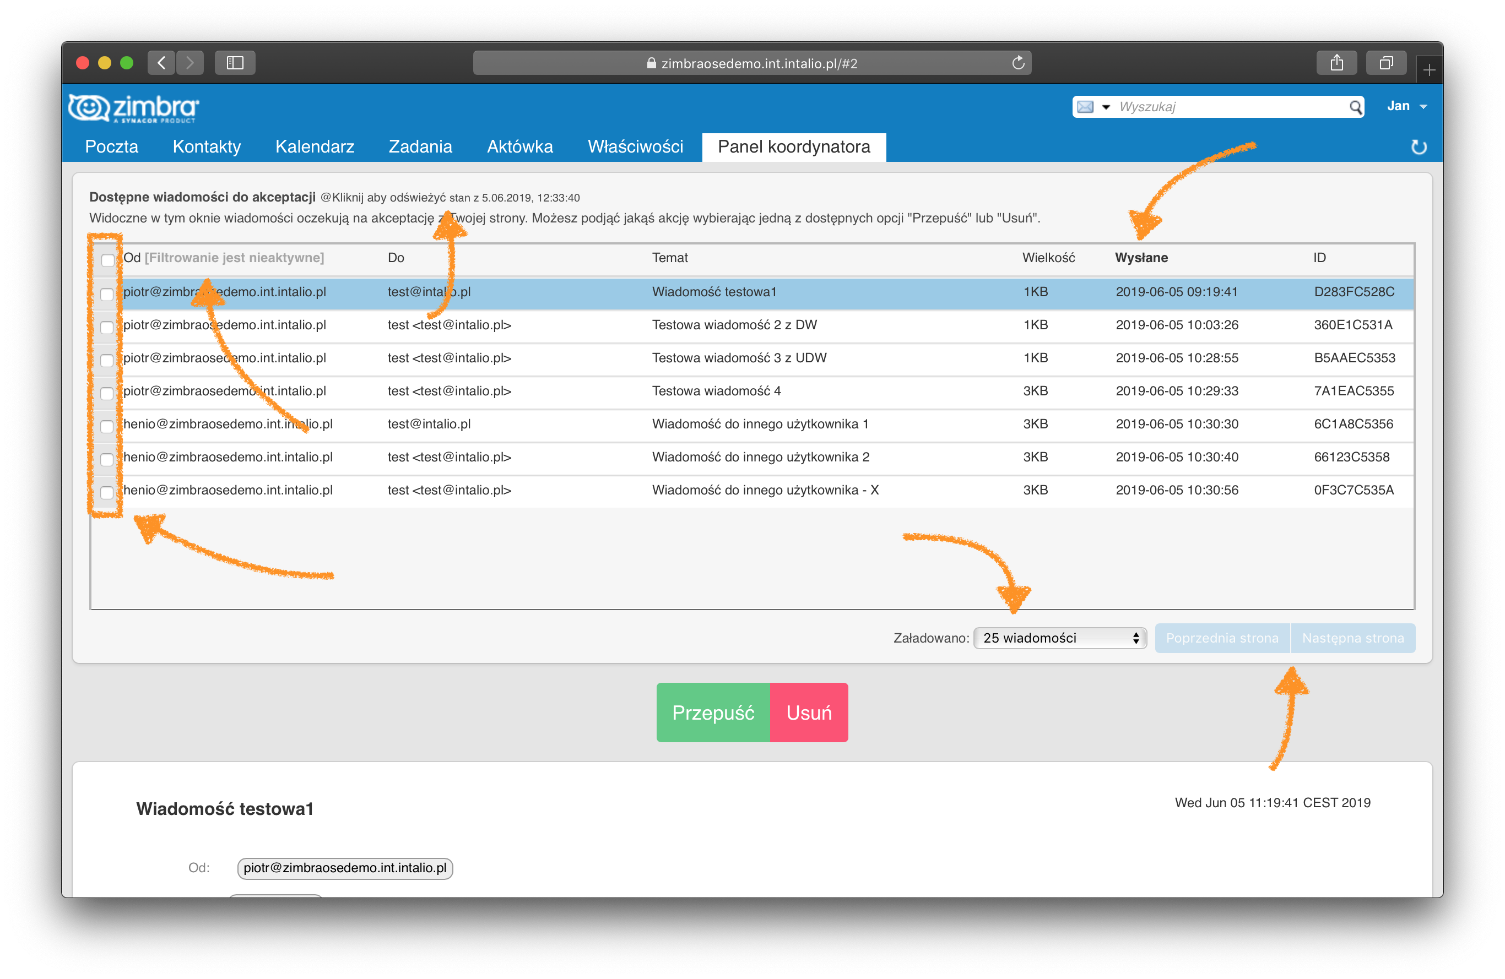Click the Wyszukaj search field
Viewport: 1505px width, 979px height.
1230,106
